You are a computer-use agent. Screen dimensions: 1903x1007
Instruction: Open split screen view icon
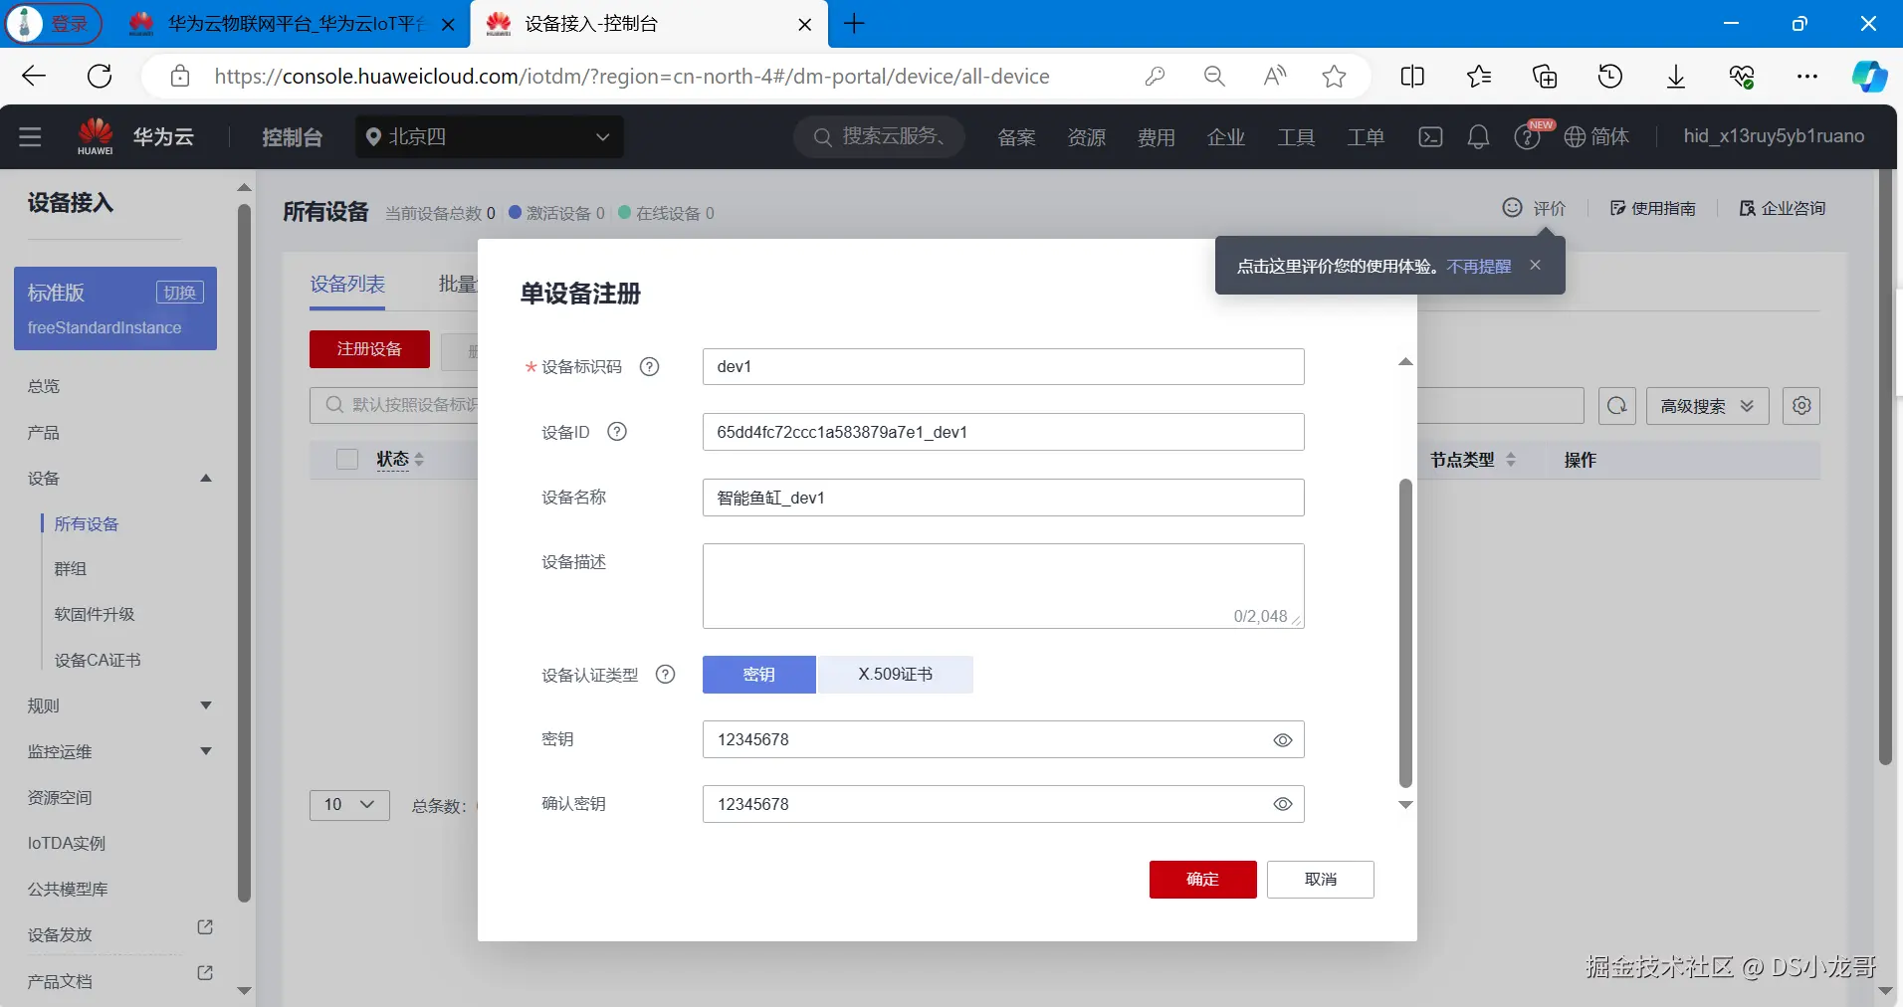[1412, 77]
